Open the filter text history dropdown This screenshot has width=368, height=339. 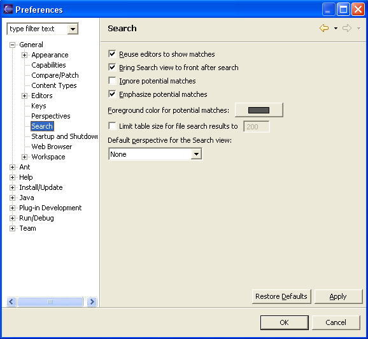73,29
